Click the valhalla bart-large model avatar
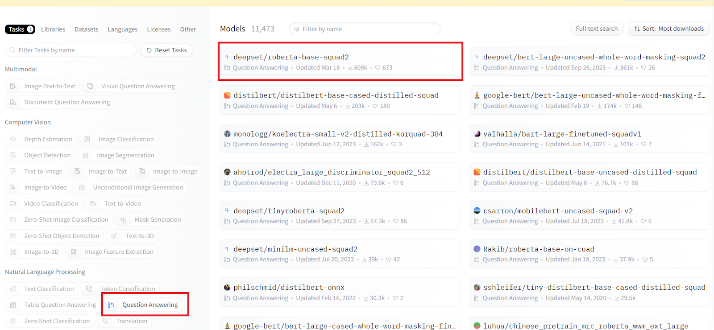Image resolution: width=714 pixels, height=330 pixels. 477,134
